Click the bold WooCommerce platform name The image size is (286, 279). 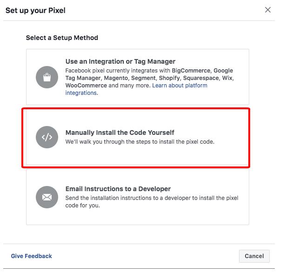pyautogui.click(x=86, y=86)
